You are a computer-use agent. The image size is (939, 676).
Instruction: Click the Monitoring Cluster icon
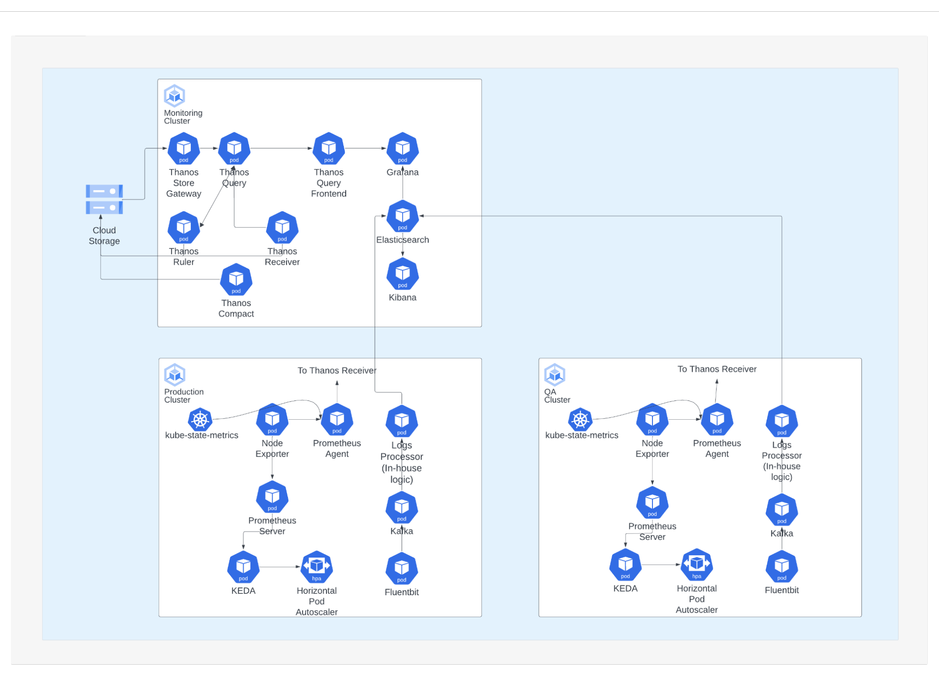pyautogui.click(x=174, y=96)
